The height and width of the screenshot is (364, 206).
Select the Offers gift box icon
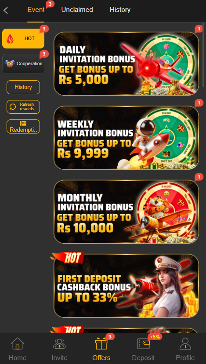(x=101, y=344)
